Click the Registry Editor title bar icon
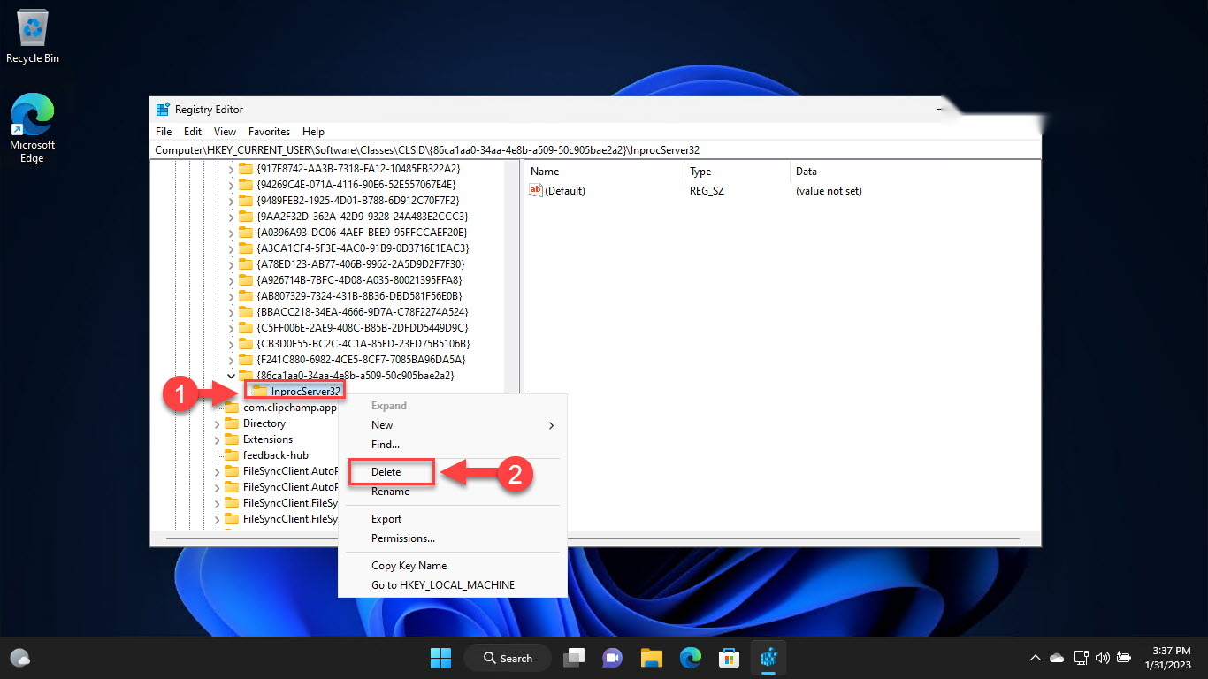1208x679 pixels. [163, 110]
